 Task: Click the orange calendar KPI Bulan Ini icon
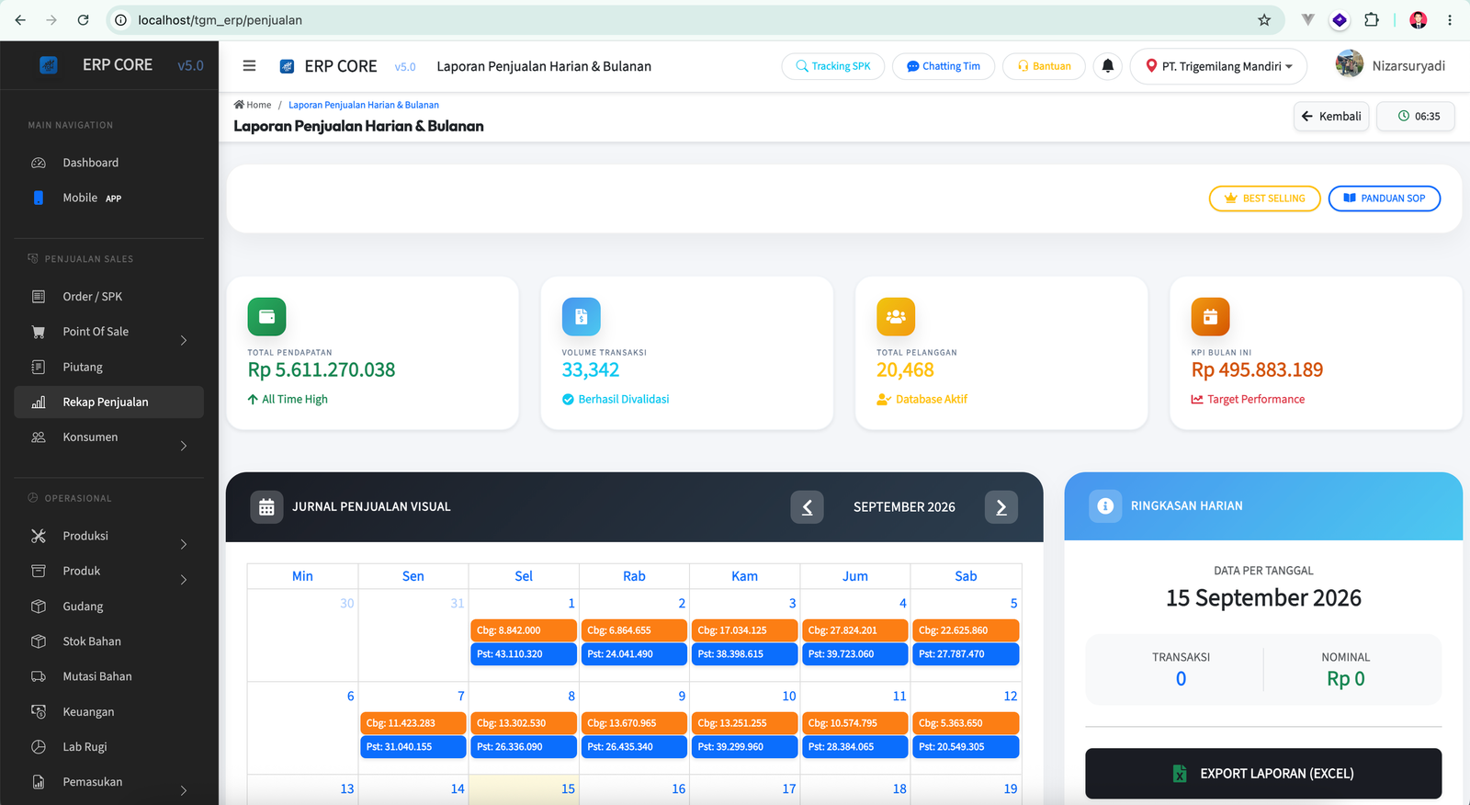click(x=1211, y=317)
